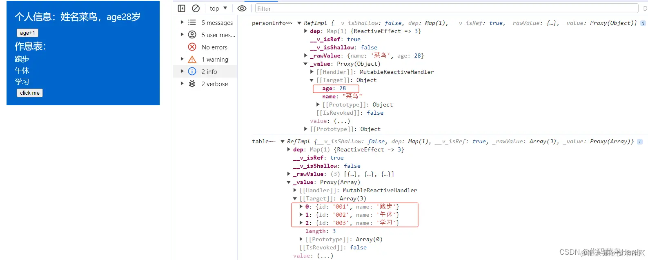Select the blue info circle icon

(192, 71)
